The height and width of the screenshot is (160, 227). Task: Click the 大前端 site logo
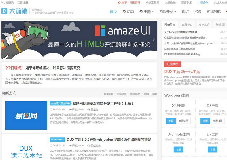[x=14, y=11]
